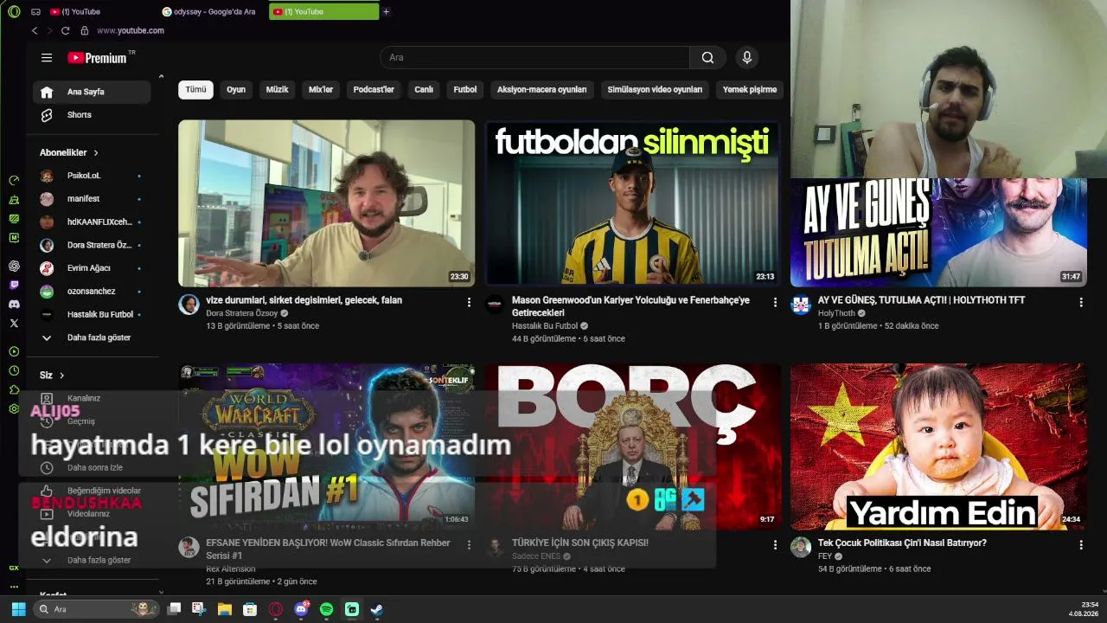Screen dimensions: 1107x623
Task: Open the YouTube guide hamburger menu
Action: tap(47, 58)
